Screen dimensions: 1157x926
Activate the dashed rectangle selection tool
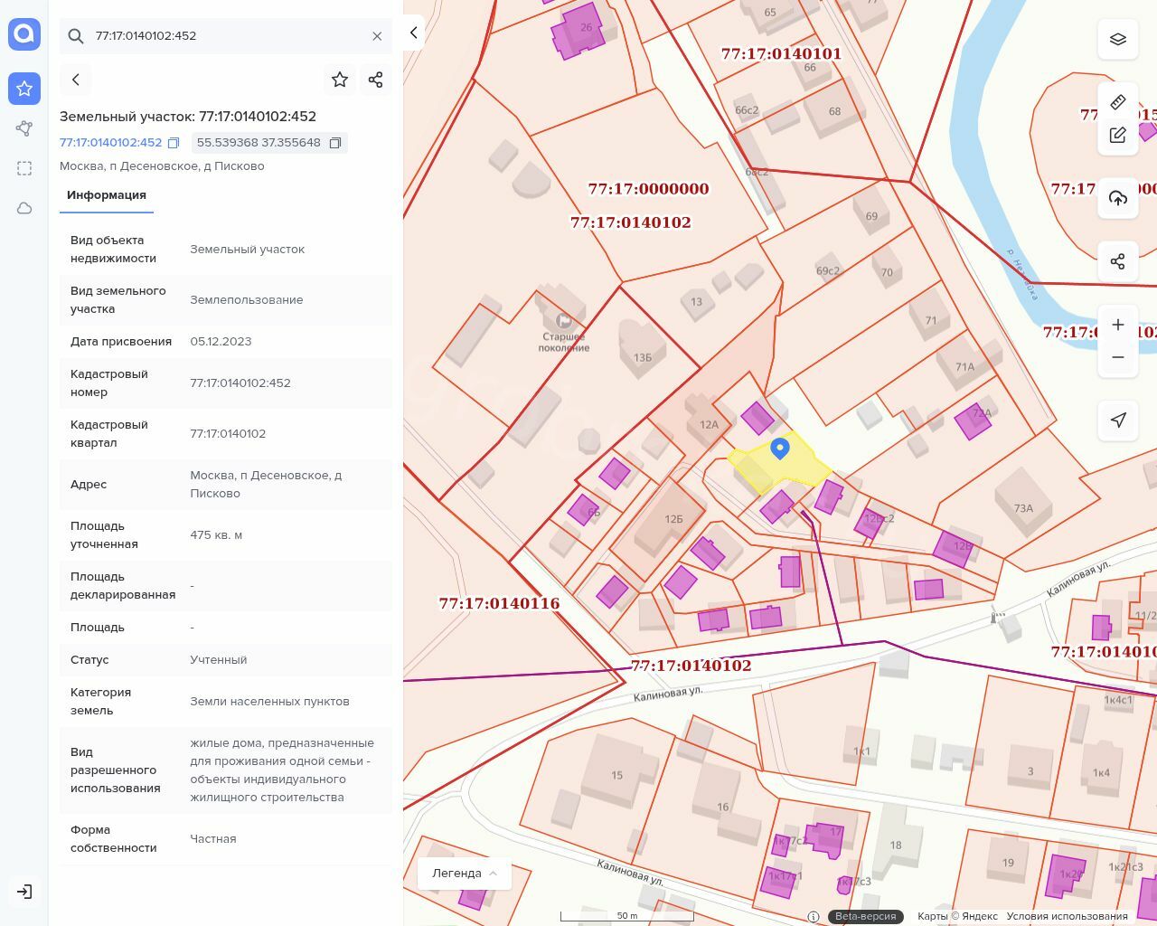tap(24, 168)
